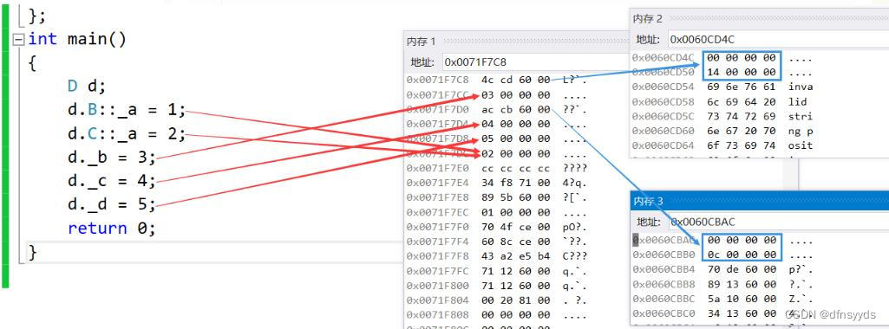The image size is (889, 329).
Task: Select memory row 0x0071F7E0 in Memory 1
Action: point(497,168)
